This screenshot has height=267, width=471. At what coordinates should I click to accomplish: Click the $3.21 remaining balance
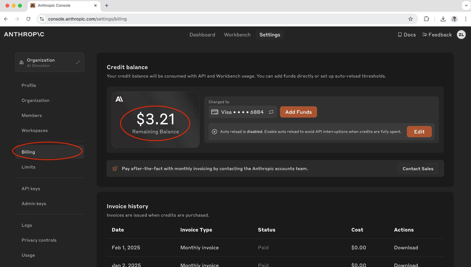[156, 119]
